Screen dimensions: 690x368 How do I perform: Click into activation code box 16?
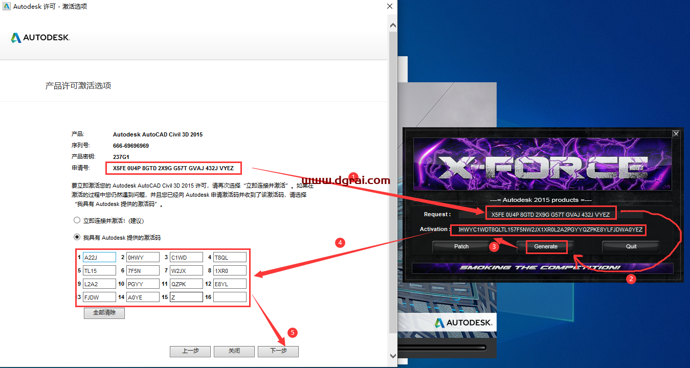coord(230,297)
